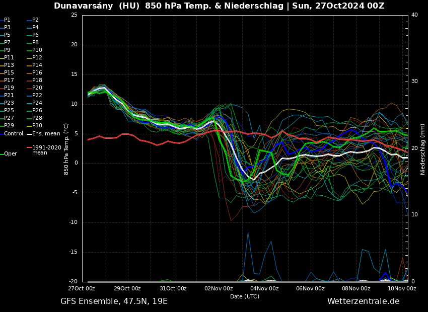Select the P22 legend entry
The width and height of the screenshot is (428, 312).
pyautogui.click(x=37, y=96)
